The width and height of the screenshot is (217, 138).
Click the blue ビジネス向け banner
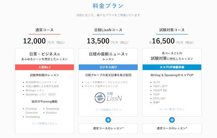click(x=108, y=67)
